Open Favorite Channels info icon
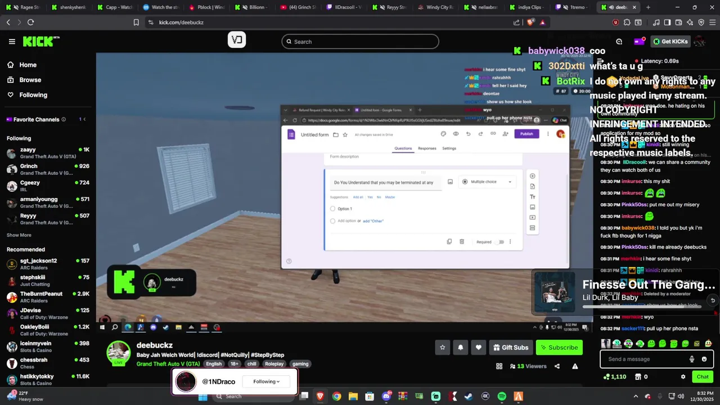 64,119
